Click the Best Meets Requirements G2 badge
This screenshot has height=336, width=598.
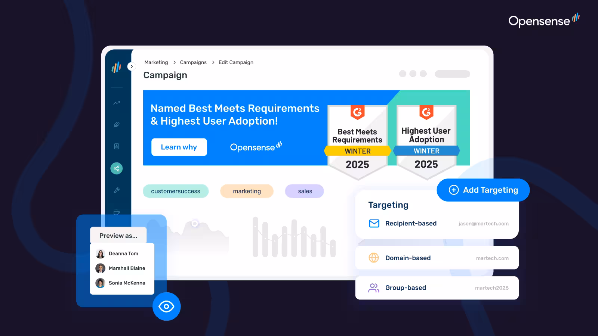tap(358, 143)
